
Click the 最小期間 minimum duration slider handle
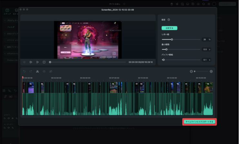click(166, 49)
